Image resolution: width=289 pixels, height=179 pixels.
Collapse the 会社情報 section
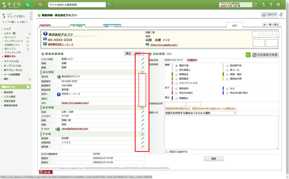coord(142,72)
